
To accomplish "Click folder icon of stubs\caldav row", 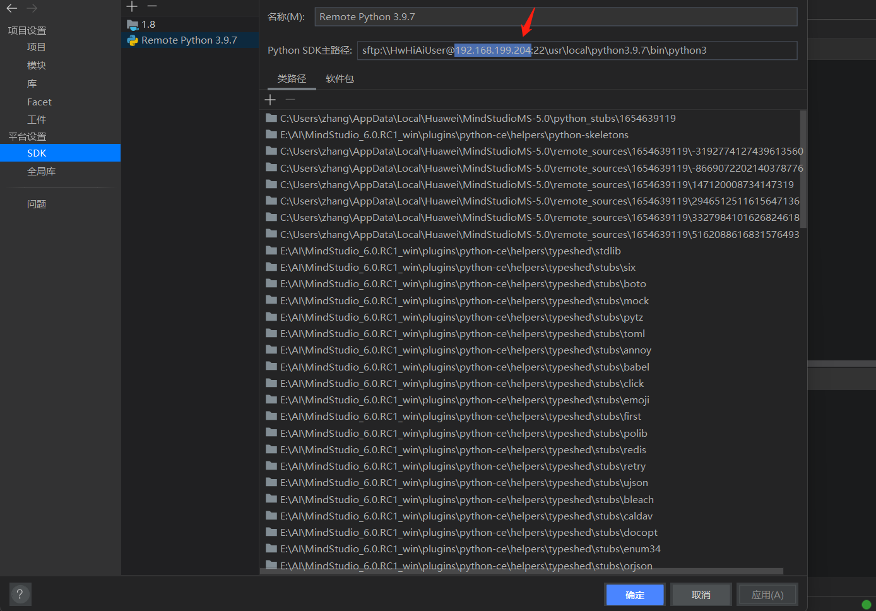I will (x=272, y=516).
